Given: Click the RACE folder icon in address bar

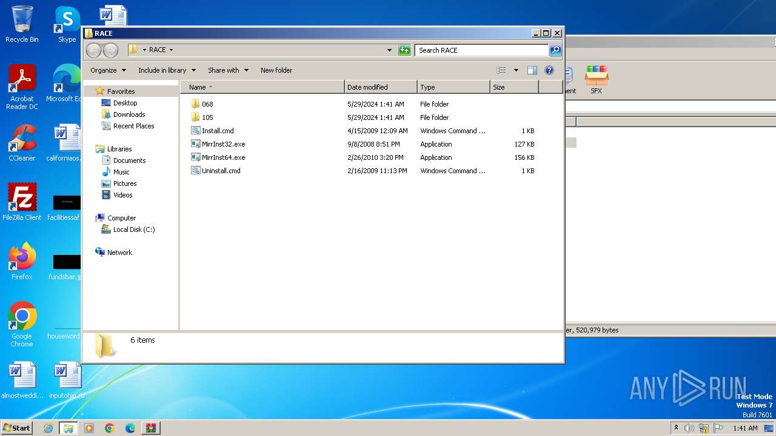Looking at the screenshot, I should pos(133,50).
